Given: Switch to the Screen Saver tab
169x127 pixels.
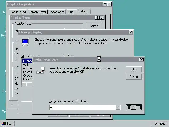Looking at the screenshot, I should (x=37, y=12).
